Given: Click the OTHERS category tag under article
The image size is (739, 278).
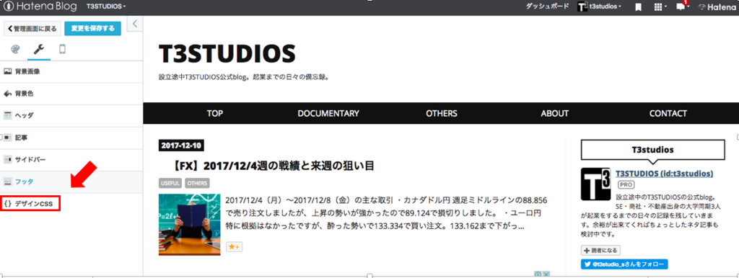Looking at the screenshot, I should pyautogui.click(x=197, y=184).
